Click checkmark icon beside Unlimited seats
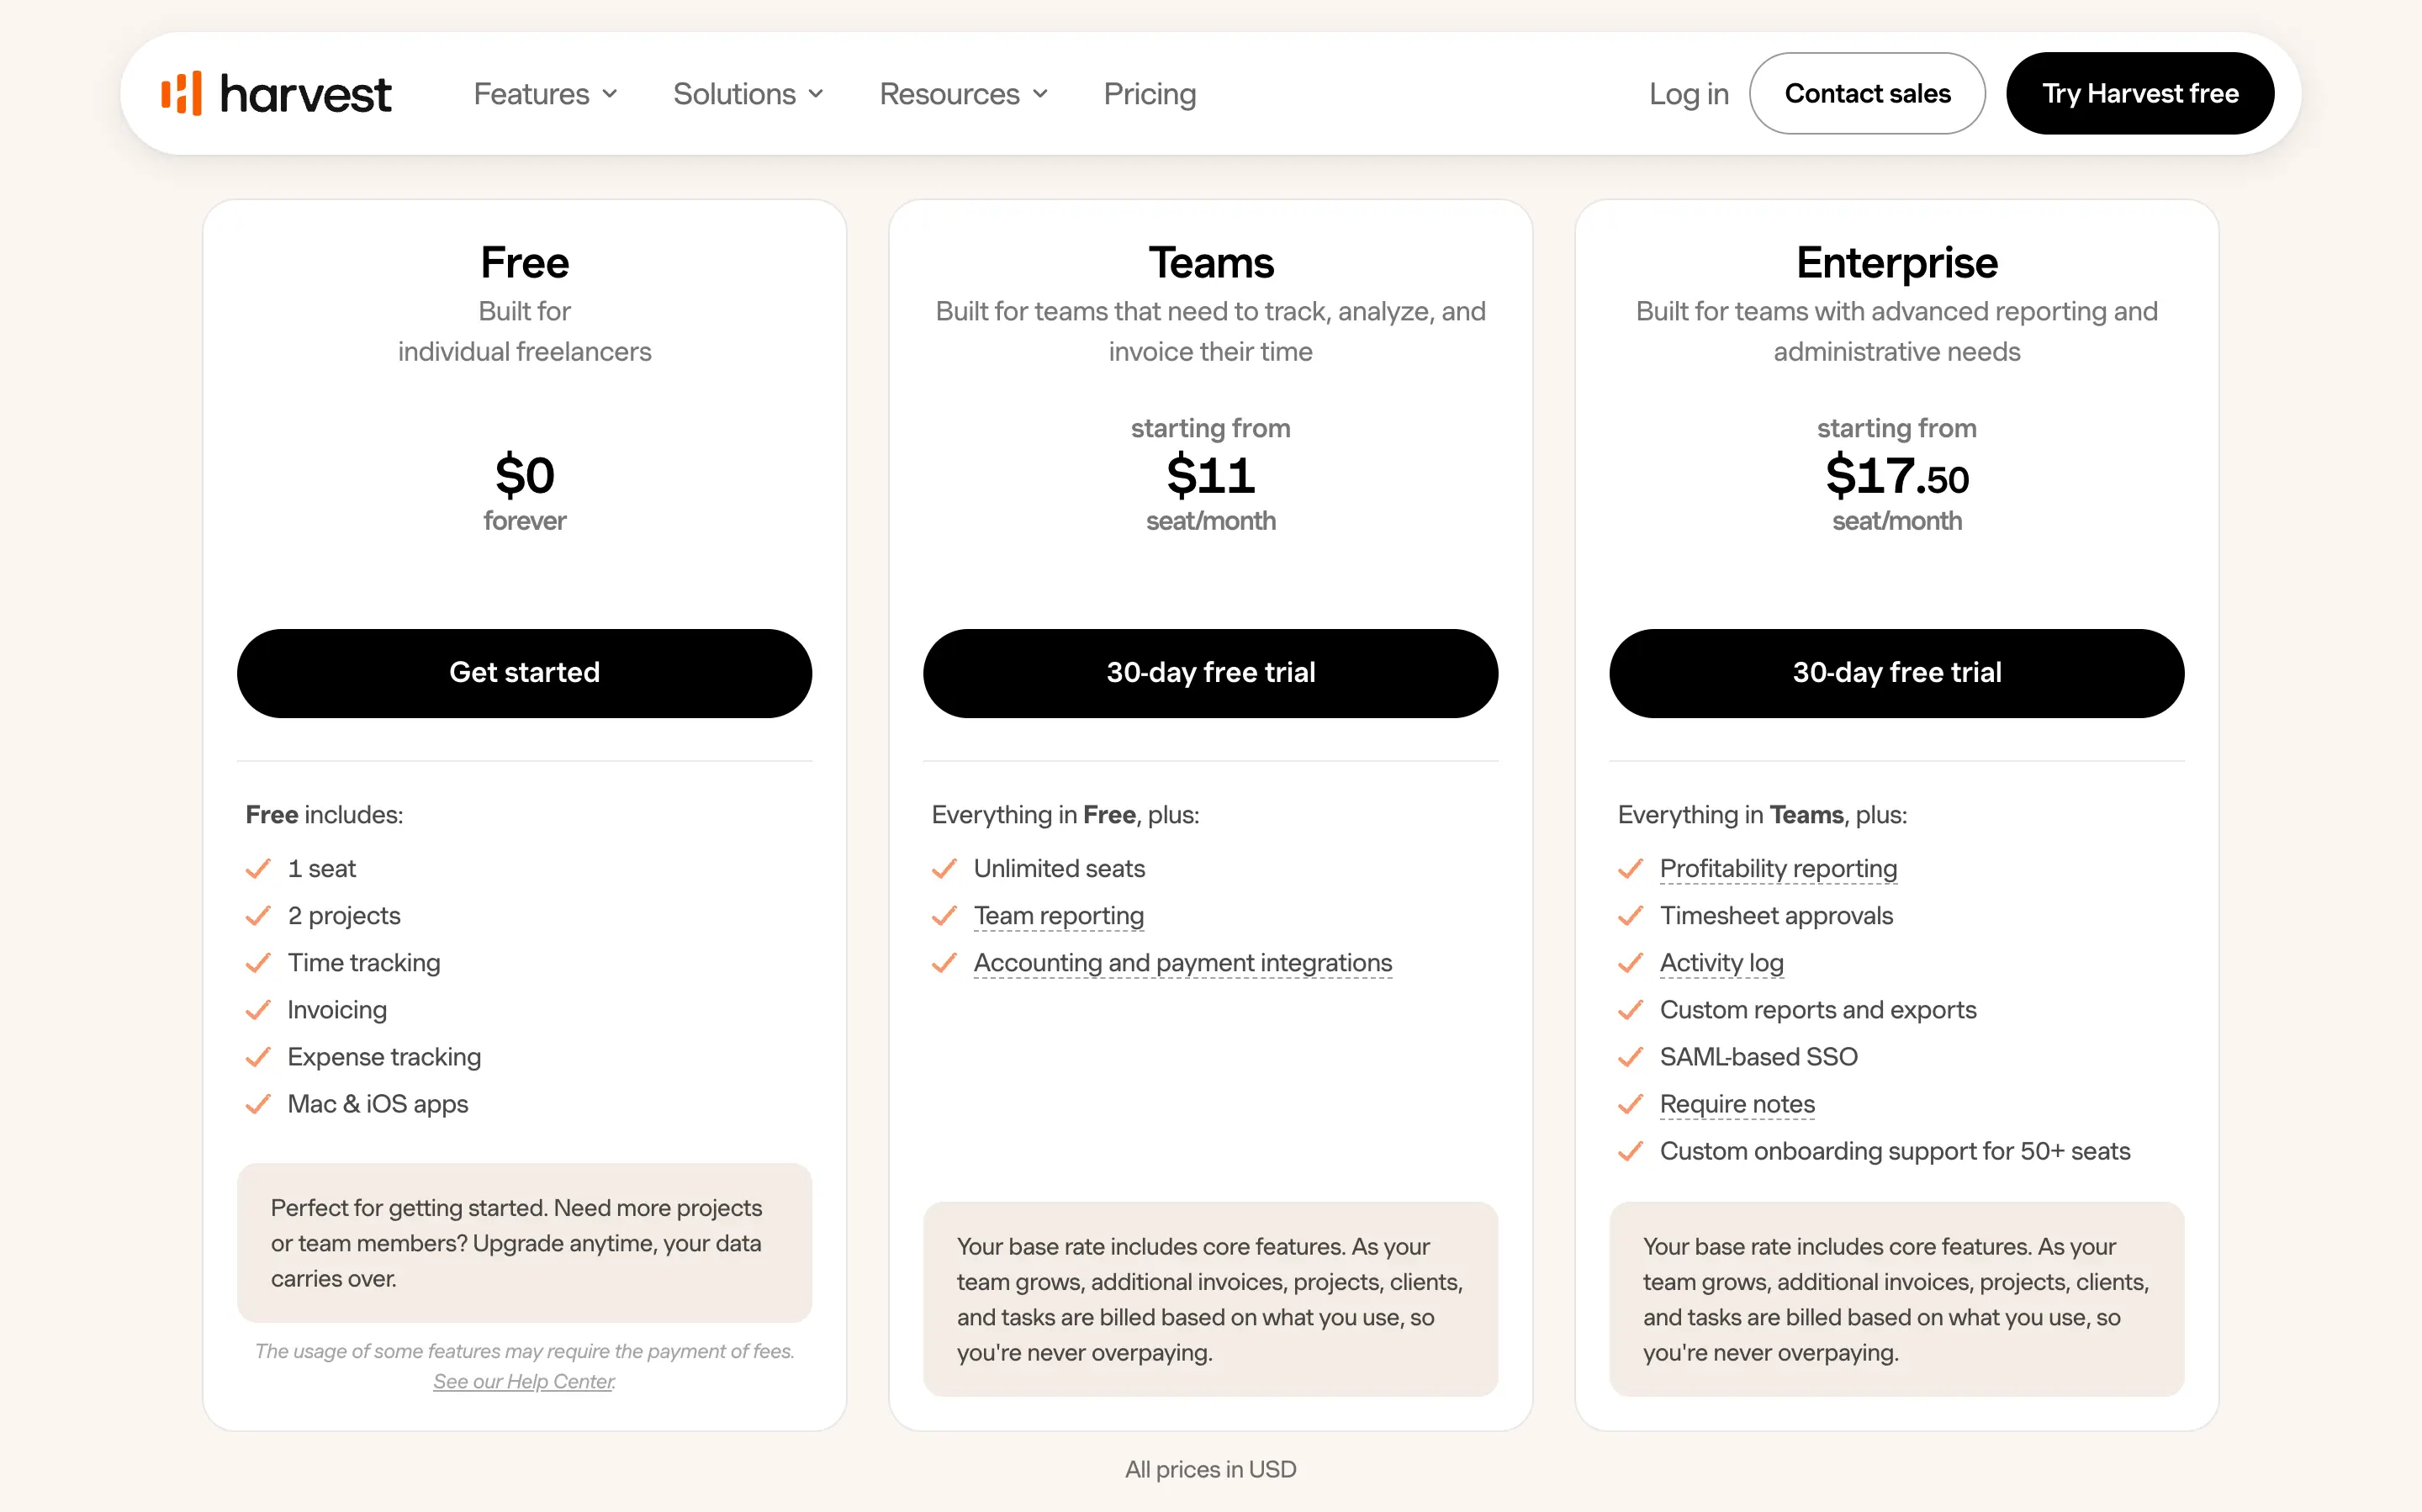The height and width of the screenshot is (1512, 2422). (x=944, y=869)
